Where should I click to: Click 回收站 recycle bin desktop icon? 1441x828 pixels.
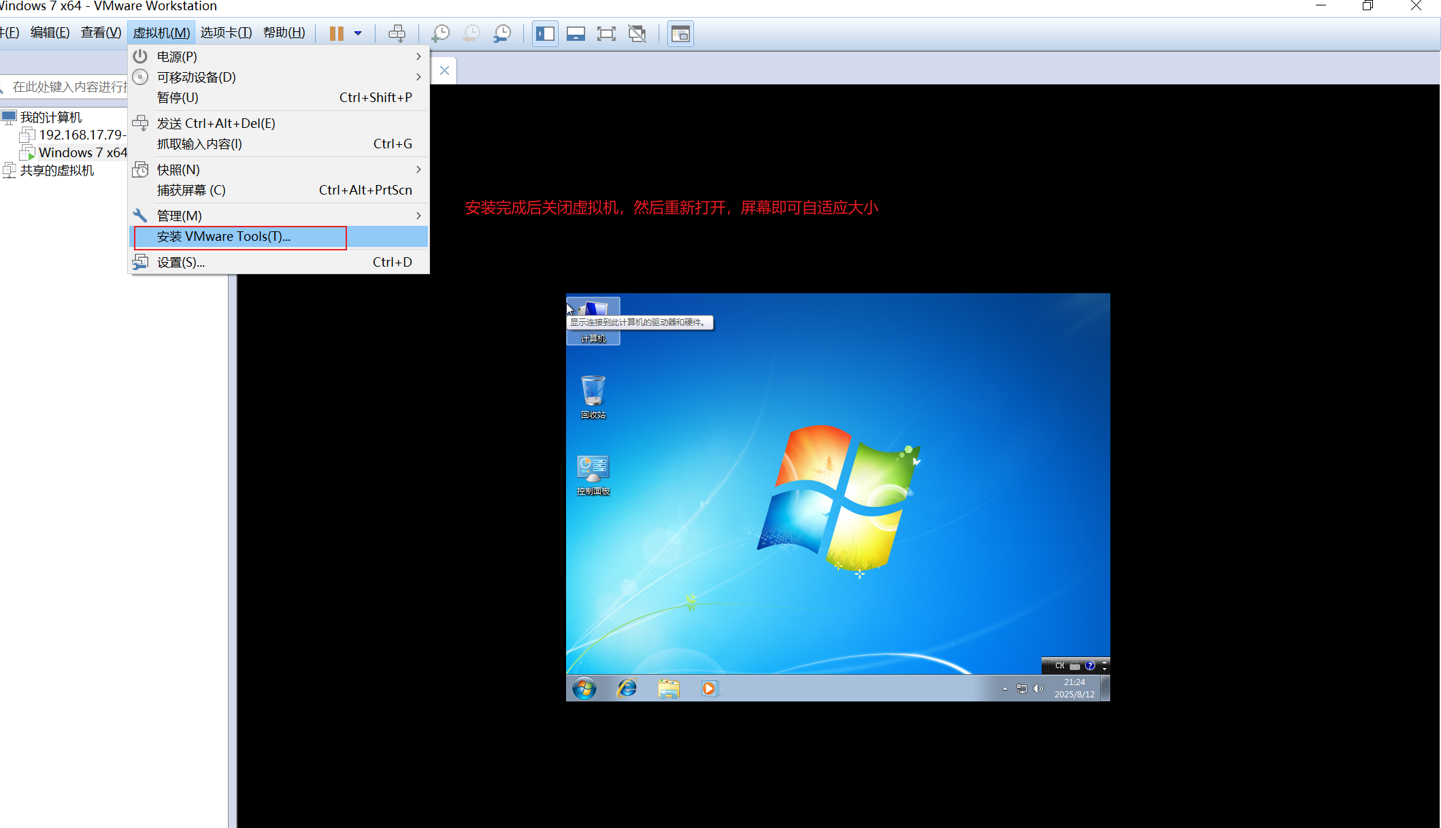pyautogui.click(x=593, y=397)
